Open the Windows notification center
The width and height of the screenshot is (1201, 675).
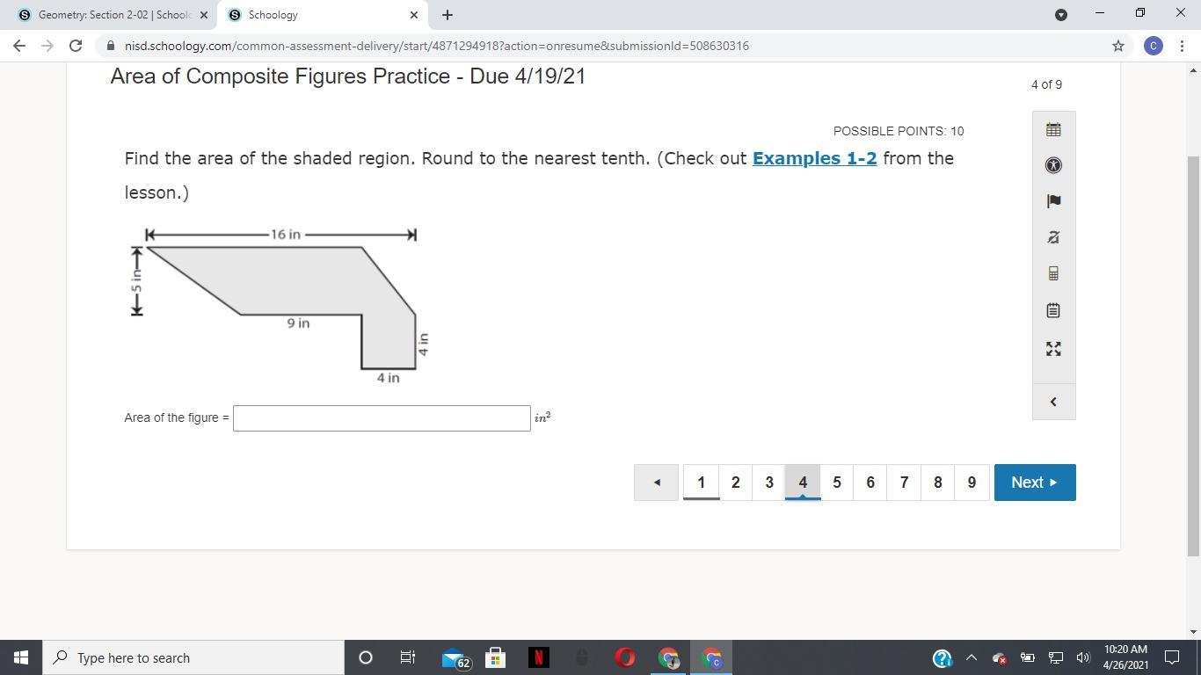1172,657
